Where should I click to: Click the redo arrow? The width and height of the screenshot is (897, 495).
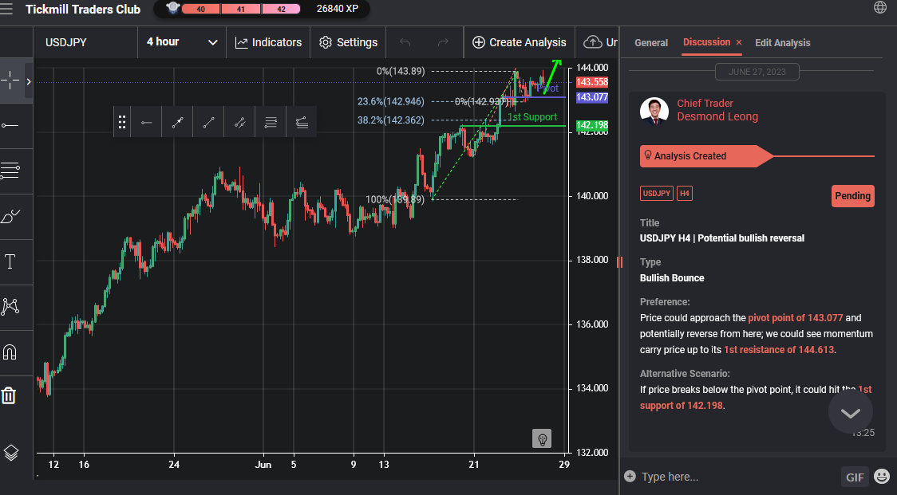[x=443, y=42]
